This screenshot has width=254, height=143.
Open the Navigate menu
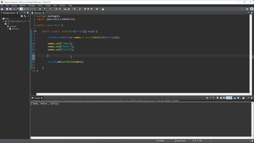pyautogui.click(x=32, y=6)
